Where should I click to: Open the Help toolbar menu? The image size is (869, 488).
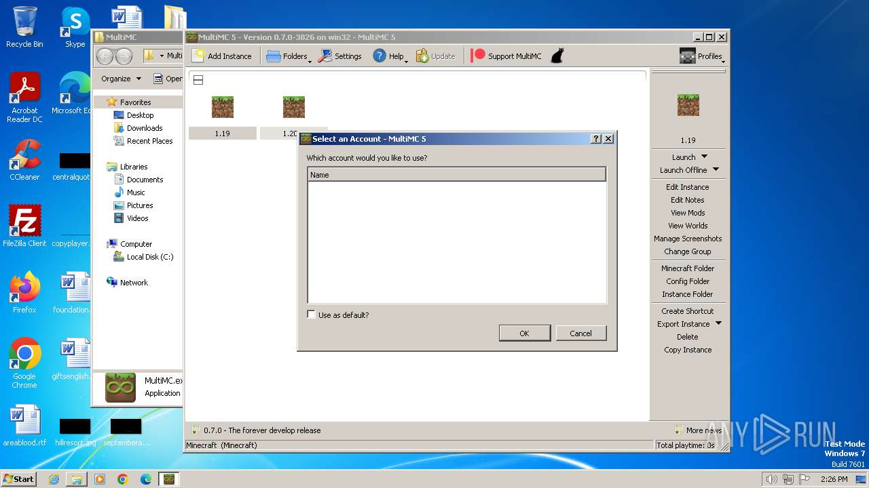390,56
